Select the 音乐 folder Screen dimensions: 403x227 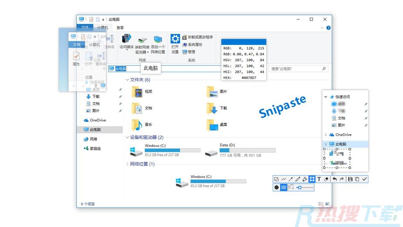click(x=142, y=125)
